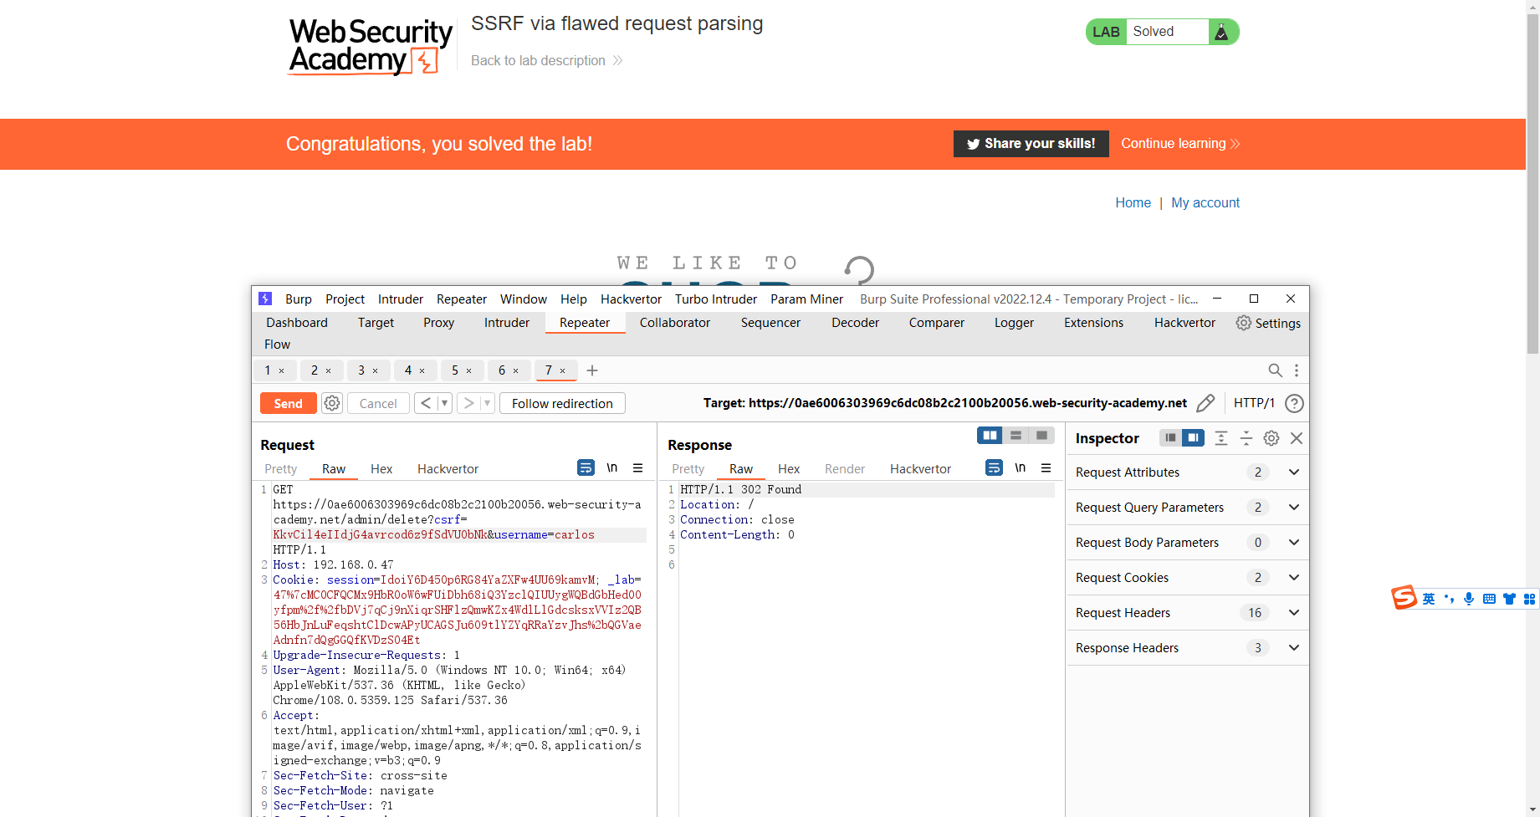Open the Request editor hamburger menu
This screenshot has height=817, width=1540.
point(638,467)
